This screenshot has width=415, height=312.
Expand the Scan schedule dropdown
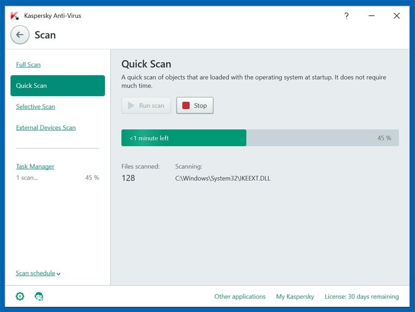[x=38, y=273]
